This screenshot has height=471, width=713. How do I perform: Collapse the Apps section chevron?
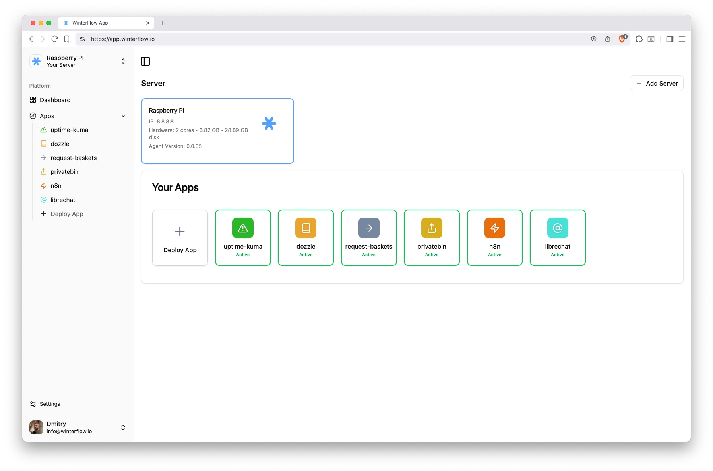coord(123,116)
